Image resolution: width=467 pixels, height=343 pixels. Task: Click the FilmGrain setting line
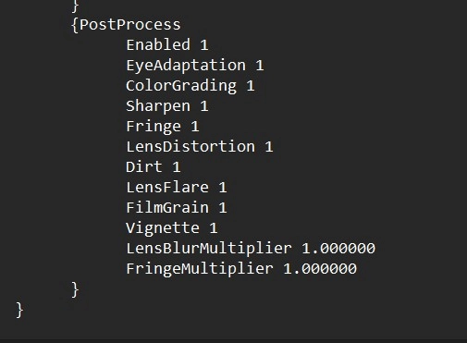[x=177, y=208]
